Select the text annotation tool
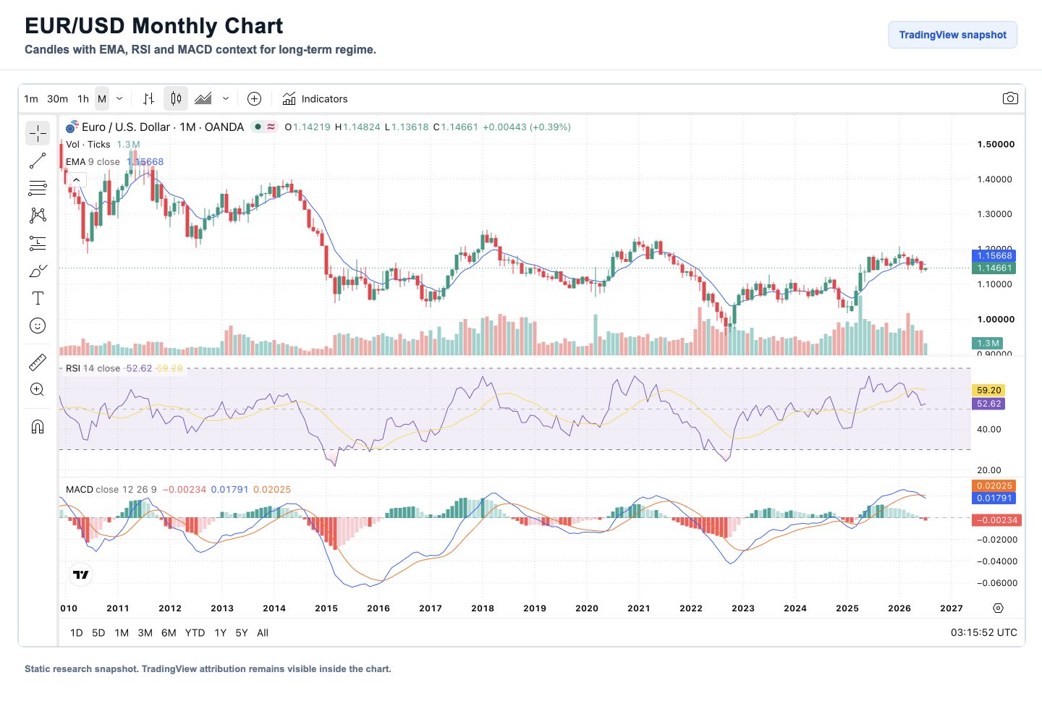 pyautogui.click(x=38, y=298)
